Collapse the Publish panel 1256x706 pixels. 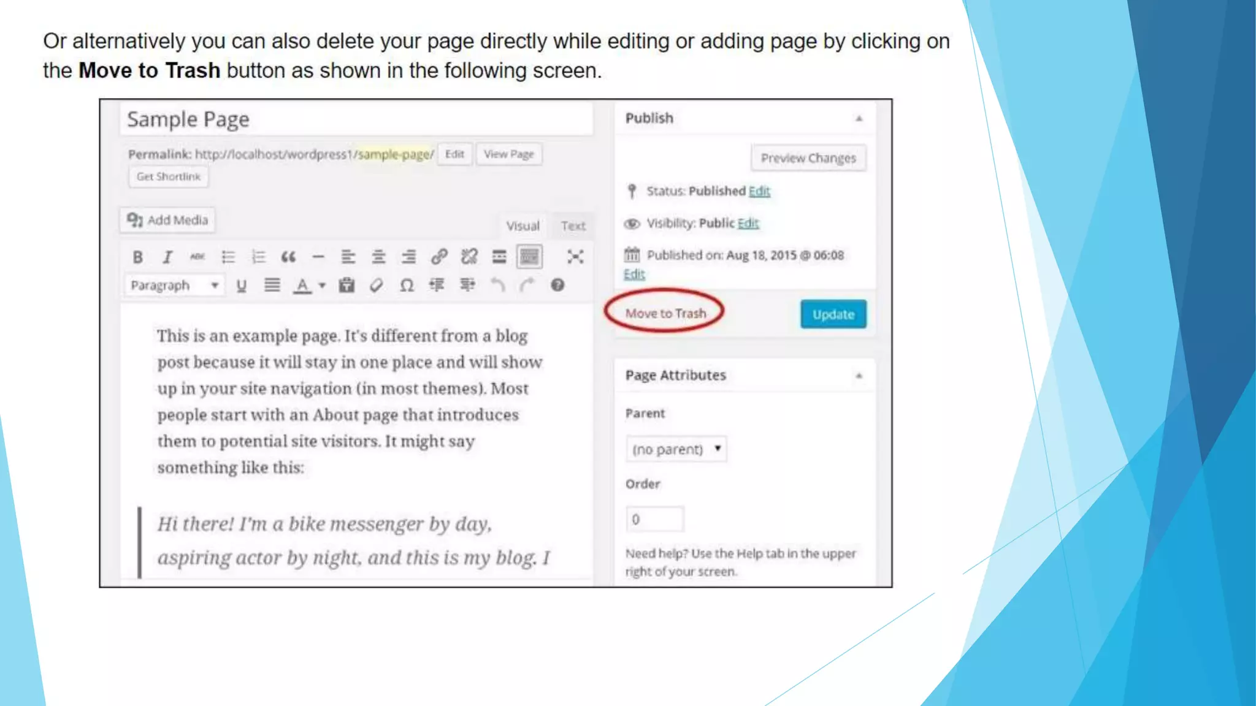tap(859, 118)
